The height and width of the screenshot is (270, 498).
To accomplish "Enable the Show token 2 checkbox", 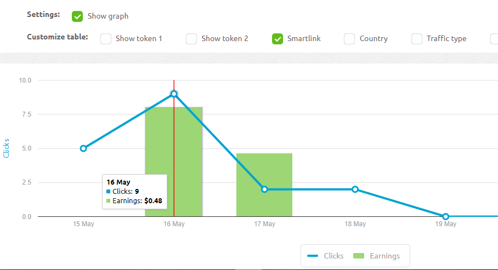I will pos(191,38).
